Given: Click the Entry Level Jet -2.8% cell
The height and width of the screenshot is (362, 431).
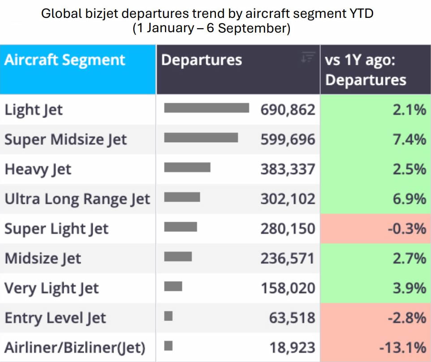Looking at the screenshot, I should pos(375,318).
